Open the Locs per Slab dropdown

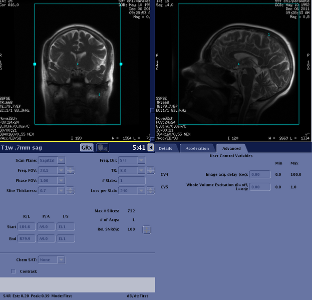pyautogui.click(x=141, y=191)
